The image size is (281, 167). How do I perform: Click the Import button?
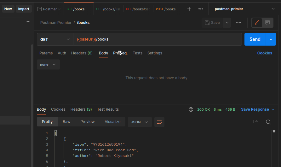pyautogui.click(x=24, y=9)
